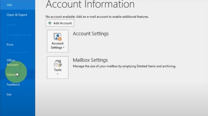Click the greyed-out Save Attachments item

click(19, 35)
